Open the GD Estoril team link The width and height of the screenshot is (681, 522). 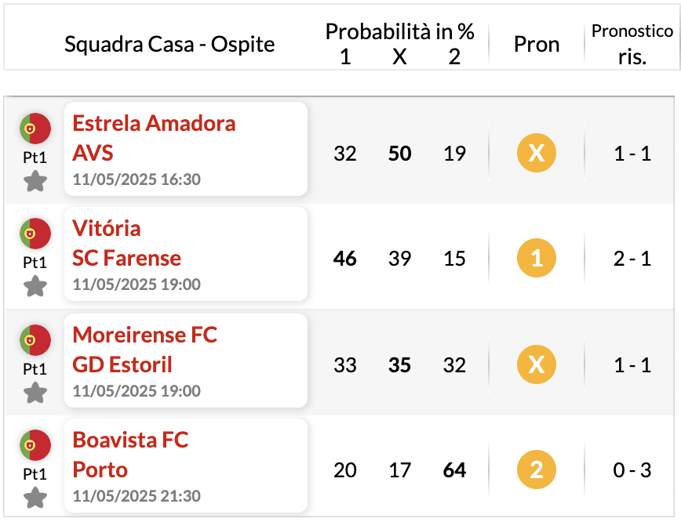pos(122,364)
